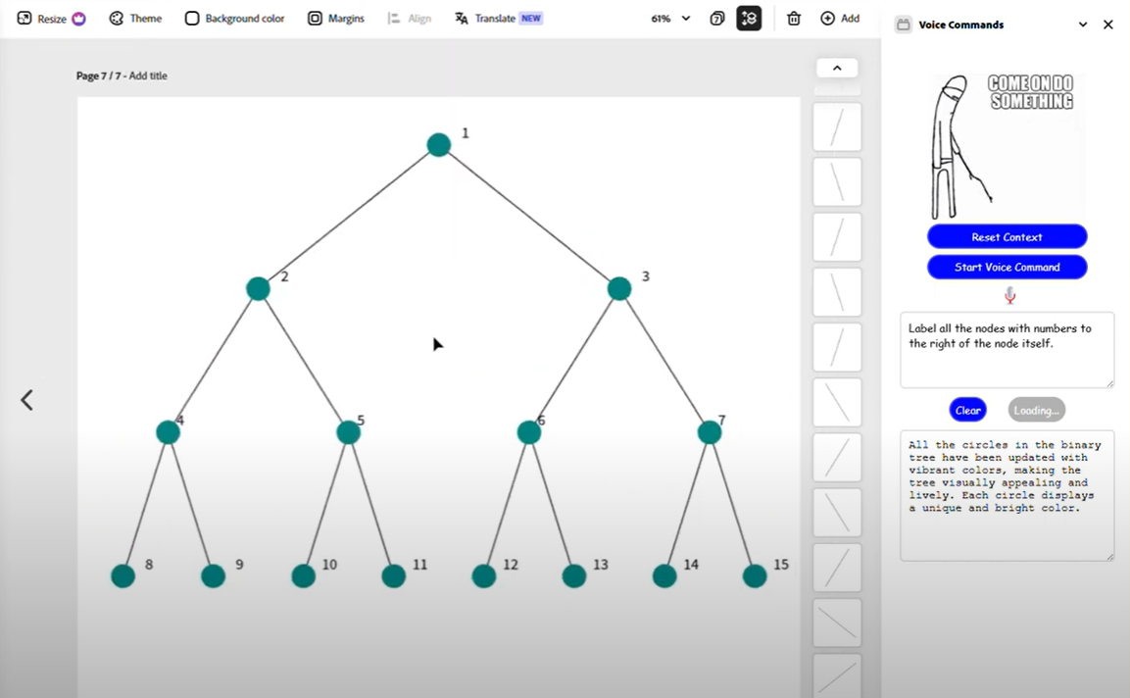The width and height of the screenshot is (1130, 698).
Task: Click the Page 7 / 7 label
Action: point(99,75)
